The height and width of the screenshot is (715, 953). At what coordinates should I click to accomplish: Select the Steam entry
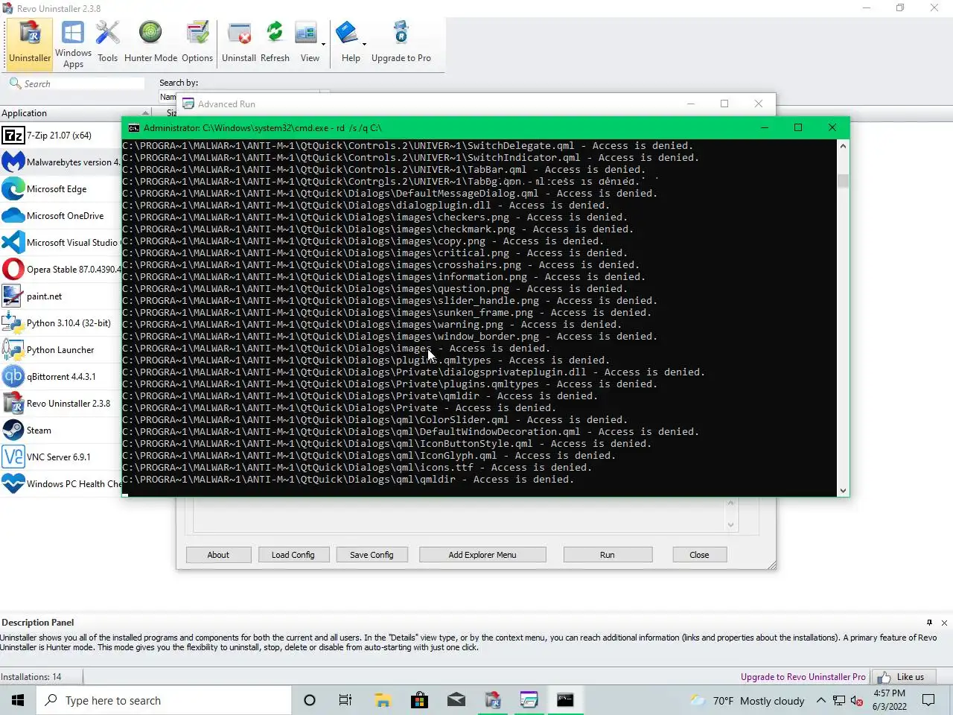60,430
